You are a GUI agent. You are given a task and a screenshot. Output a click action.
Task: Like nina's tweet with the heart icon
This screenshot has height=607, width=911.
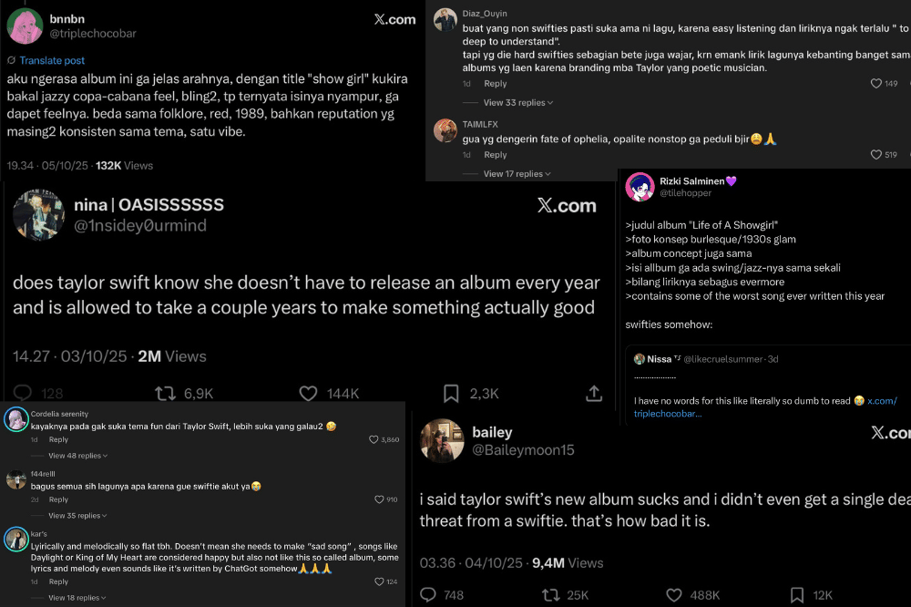point(308,392)
